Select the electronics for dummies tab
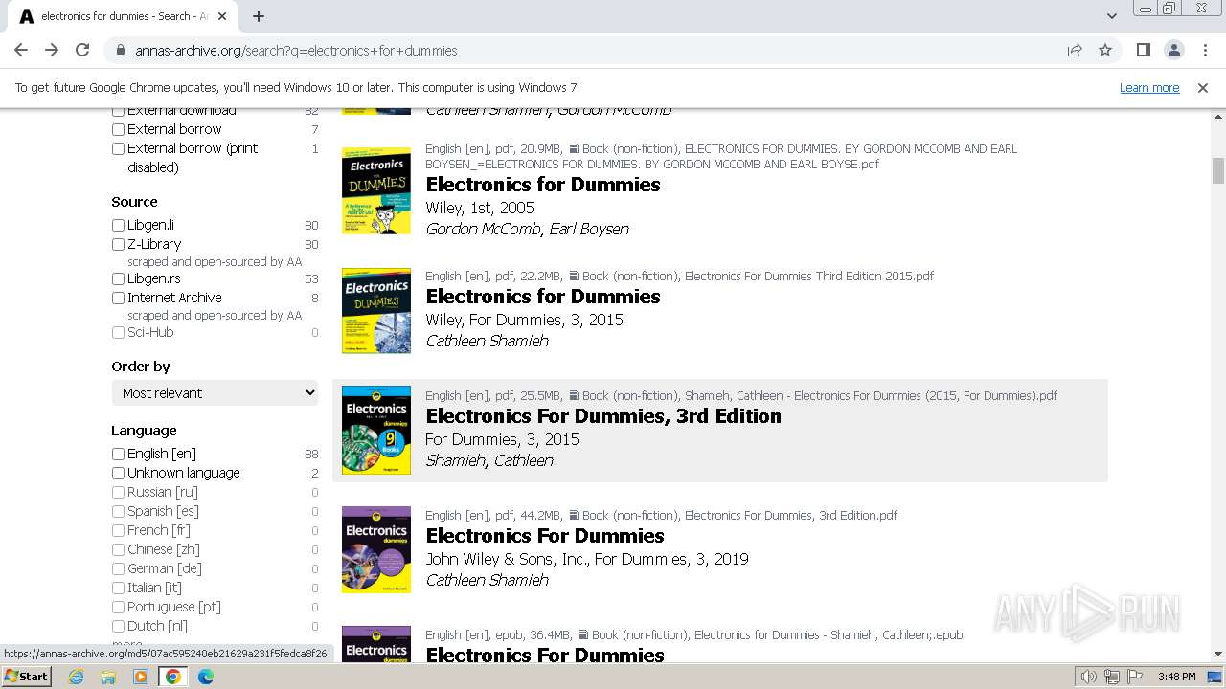 coord(123,16)
